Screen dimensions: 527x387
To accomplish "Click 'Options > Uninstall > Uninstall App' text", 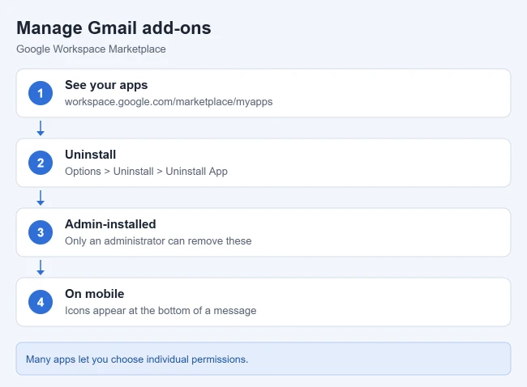I will tap(146, 171).
